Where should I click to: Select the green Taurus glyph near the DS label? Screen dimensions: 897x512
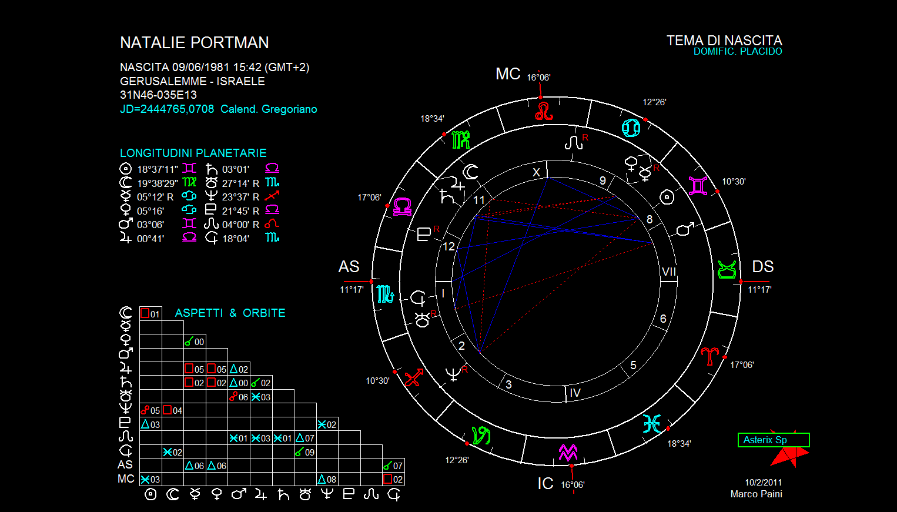pyautogui.click(x=727, y=270)
